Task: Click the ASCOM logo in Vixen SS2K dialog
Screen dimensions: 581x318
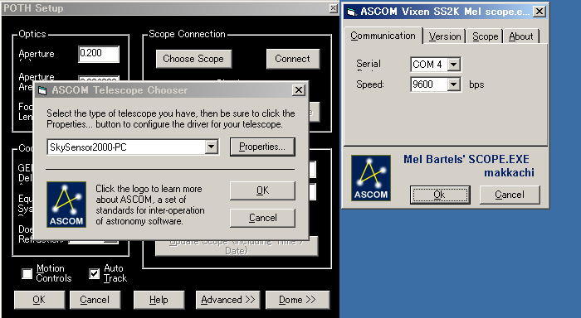Action: (x=371, y=178)
